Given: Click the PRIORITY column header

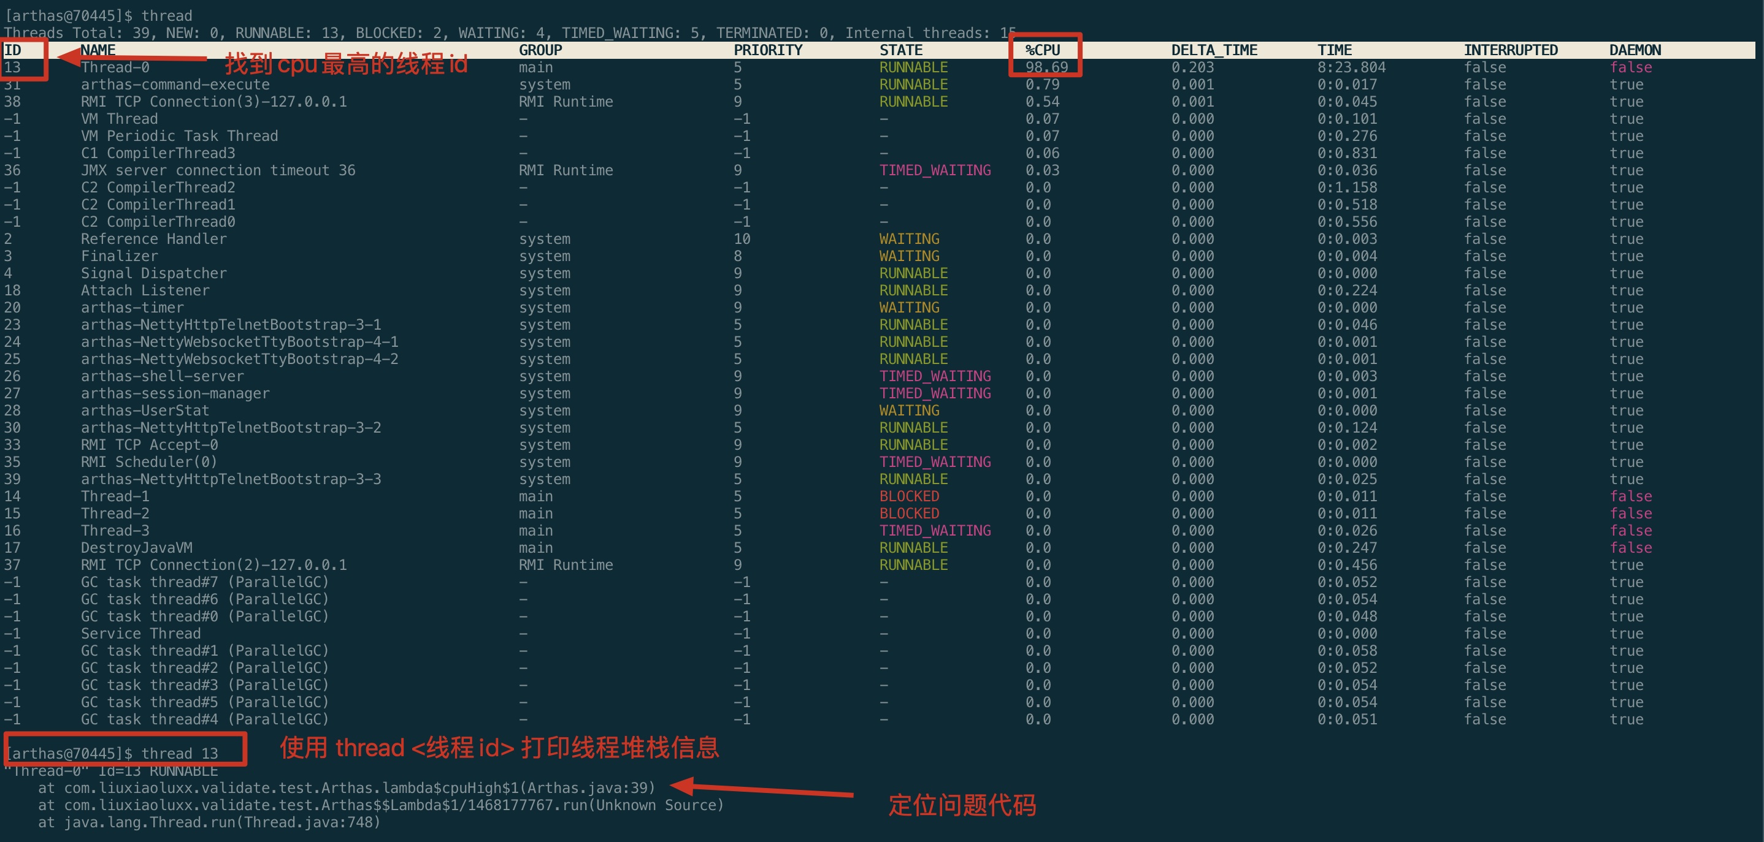Looking at the screenshot, I should coord(767,50).
